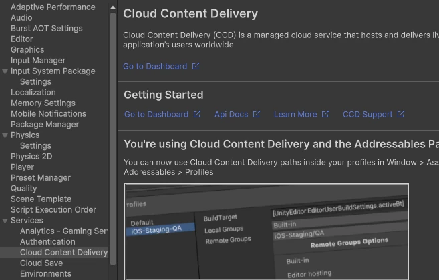Open the Api Docs link

(231, 114)
